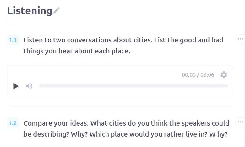Open audio player settings via the gear icon
Viewport: 245px width, 147px height.
224,75
